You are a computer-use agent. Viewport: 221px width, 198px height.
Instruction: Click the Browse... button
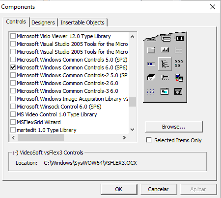(x=174, y=127)
